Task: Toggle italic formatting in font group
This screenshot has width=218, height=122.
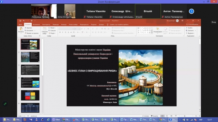Action: [63, 32]
